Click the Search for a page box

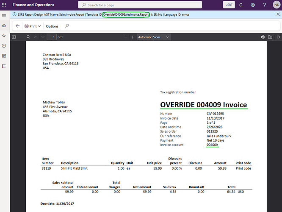tap(140, 5)
